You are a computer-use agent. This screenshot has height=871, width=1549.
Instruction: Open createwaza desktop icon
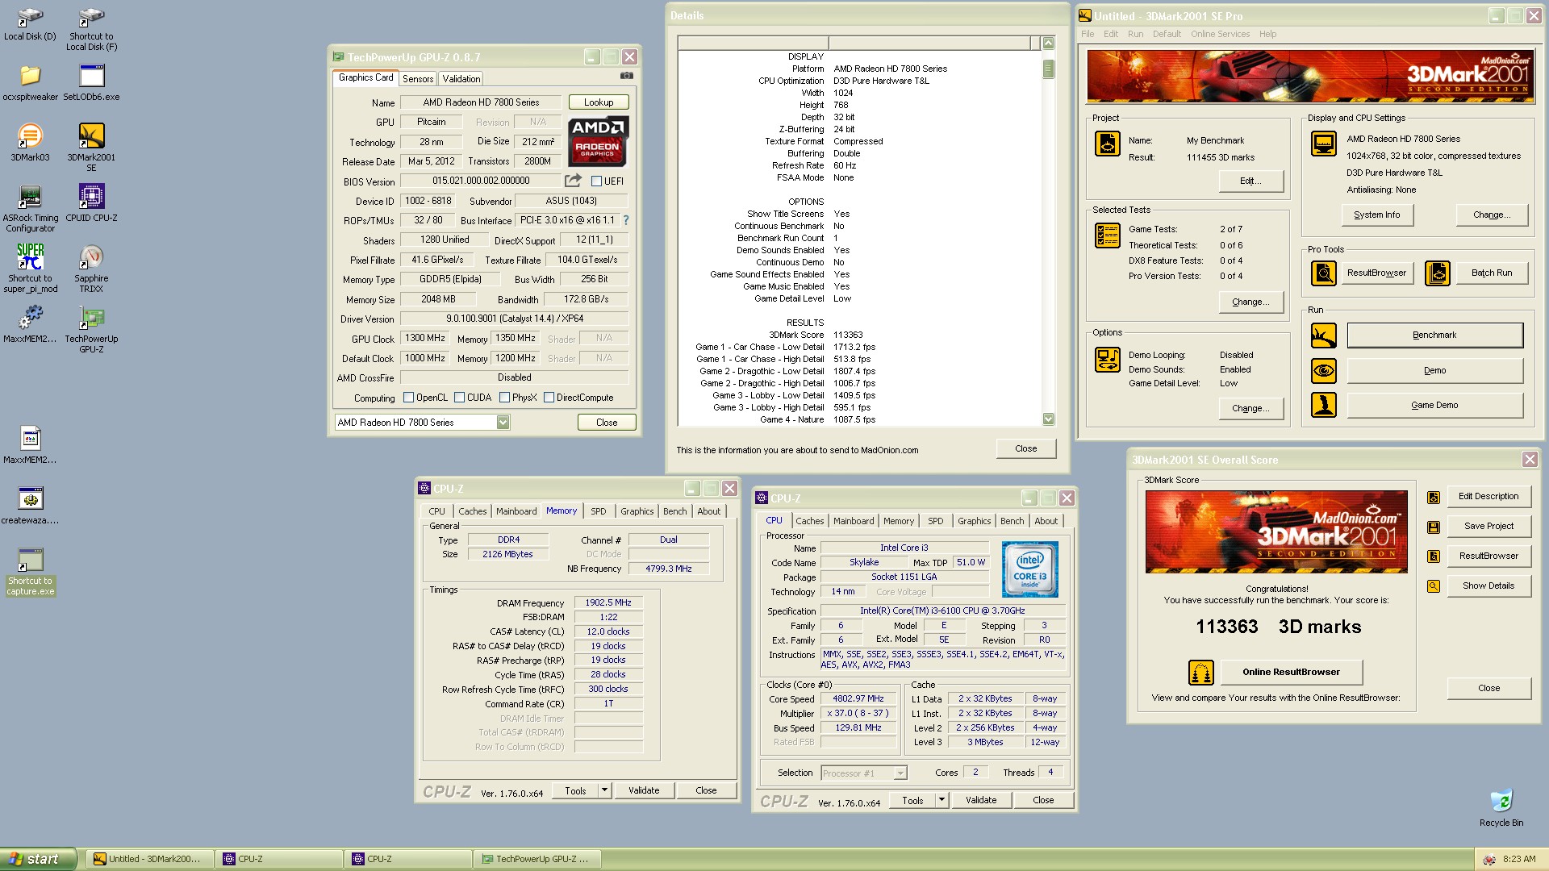pos(30,506)
